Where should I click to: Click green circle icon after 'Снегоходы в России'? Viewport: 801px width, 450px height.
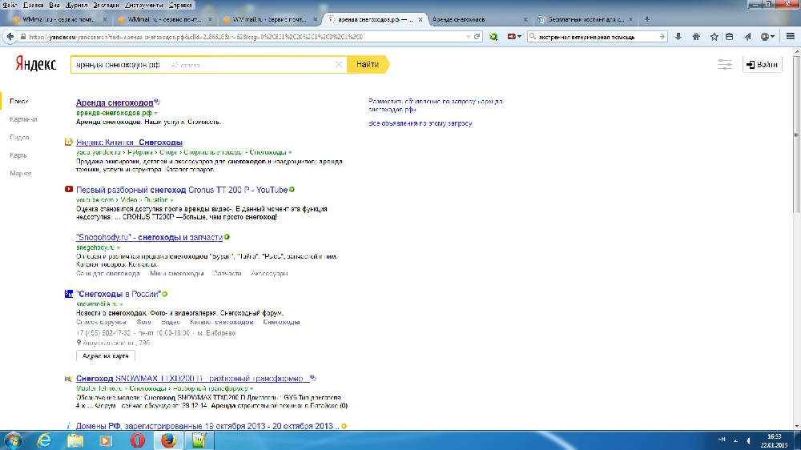pos(164,294)
